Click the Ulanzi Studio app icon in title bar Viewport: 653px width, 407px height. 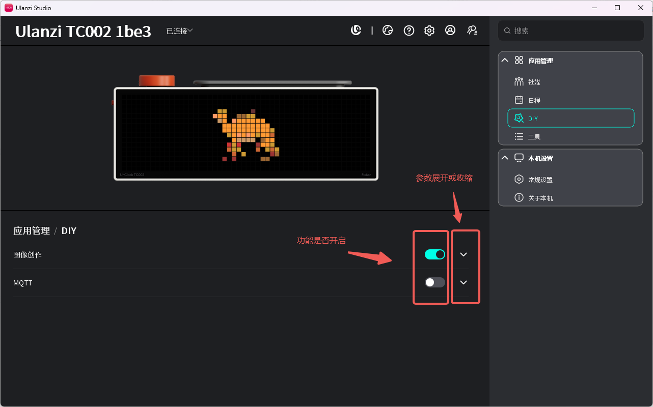point(8,8)
